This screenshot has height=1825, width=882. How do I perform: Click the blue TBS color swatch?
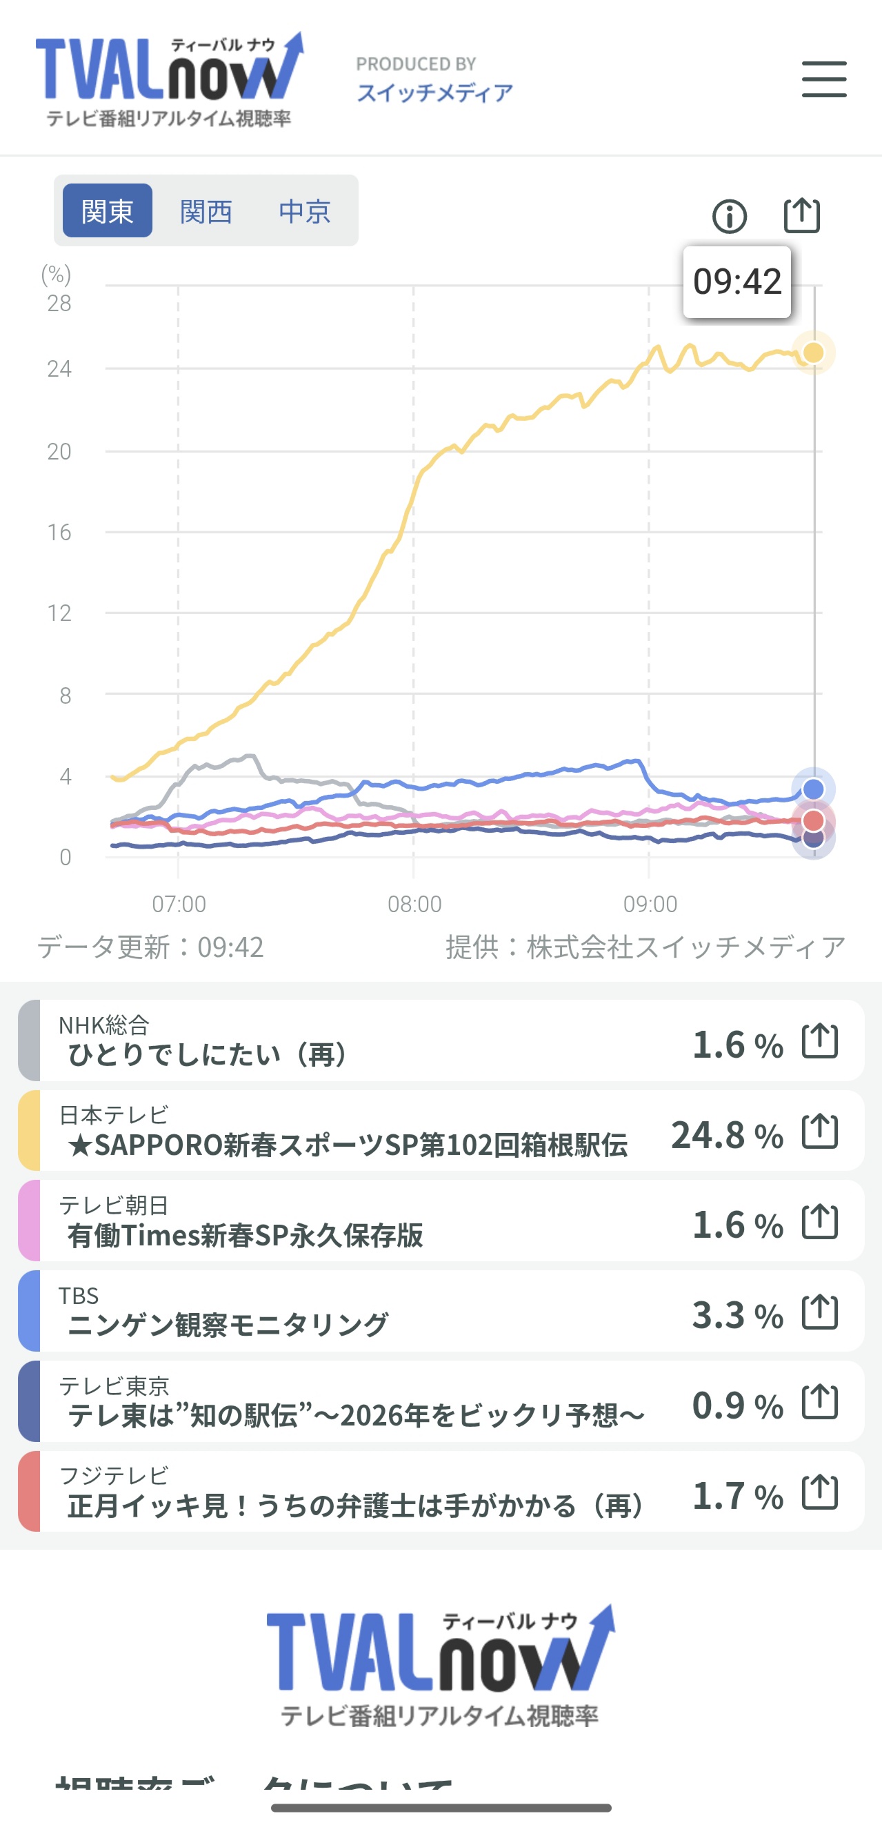29,1312
